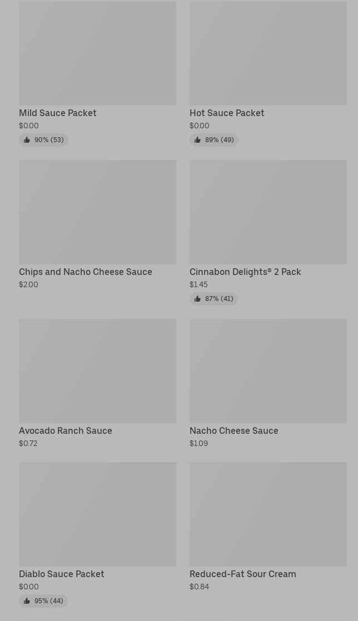The image size is (358, 621).
Task: Click the Nacho Cheese Sauce title text
Action: (x=234, y=430)
